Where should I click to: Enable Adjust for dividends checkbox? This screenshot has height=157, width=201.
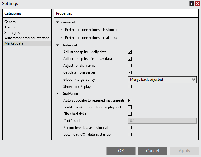[x=130, y=66]
